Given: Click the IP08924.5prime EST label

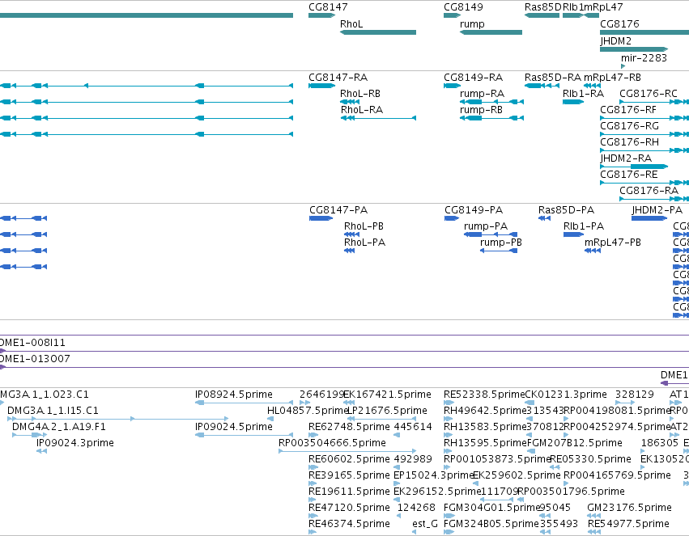Looking at the screenshot, I should 234,395.
